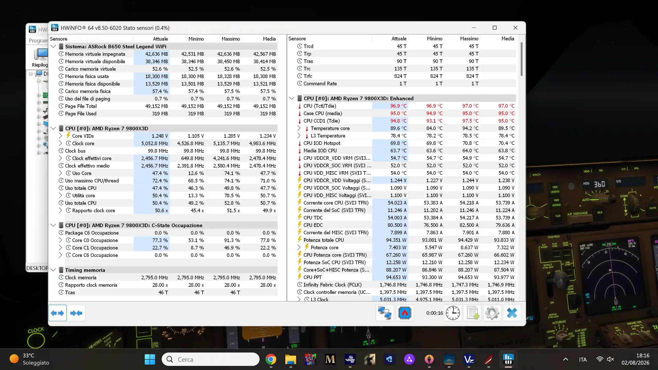The image size is (658, 370).
Task: Open the V-shaped blue taskbar app
Action: tap(469, 359)
